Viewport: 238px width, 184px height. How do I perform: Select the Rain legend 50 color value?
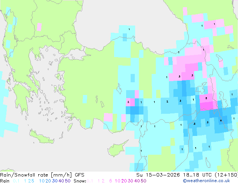click(68, 181)
